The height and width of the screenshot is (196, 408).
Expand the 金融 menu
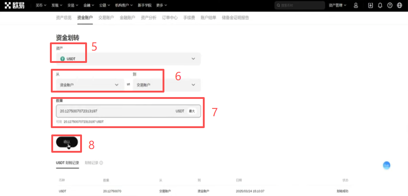pos(89,5)
